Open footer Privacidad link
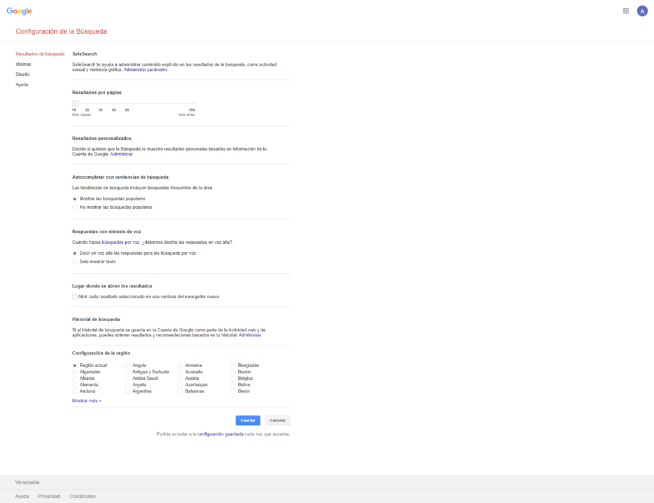 pos(49,497)
